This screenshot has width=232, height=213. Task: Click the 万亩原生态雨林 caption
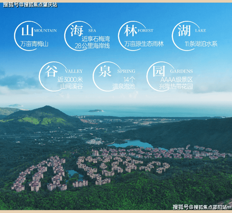coord(144,44)
